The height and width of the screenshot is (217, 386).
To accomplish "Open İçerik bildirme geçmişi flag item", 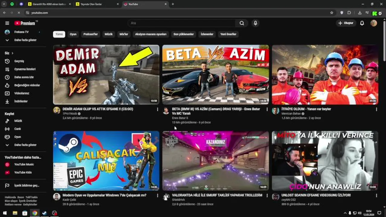I will tap(23, 185).
